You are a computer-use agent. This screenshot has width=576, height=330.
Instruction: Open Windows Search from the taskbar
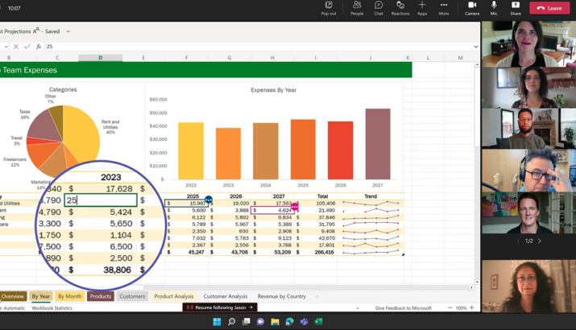(231, 322)
